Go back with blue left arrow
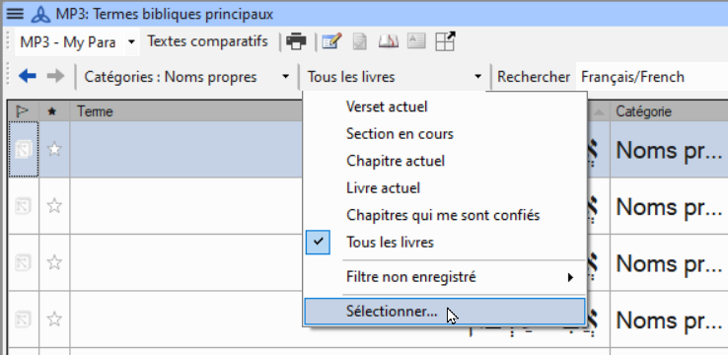 pos(28,76)
